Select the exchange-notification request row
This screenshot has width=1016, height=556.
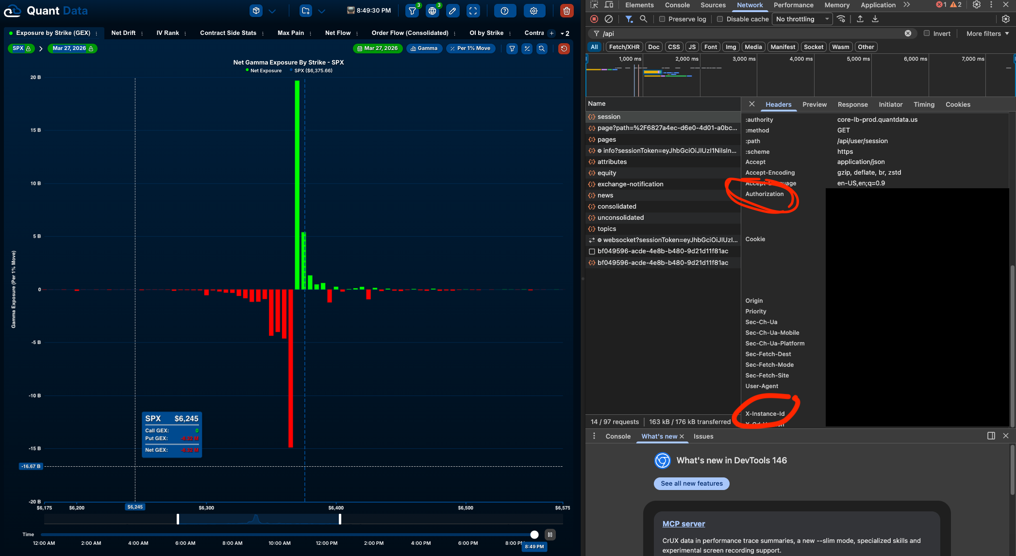(x=663, y=184)
